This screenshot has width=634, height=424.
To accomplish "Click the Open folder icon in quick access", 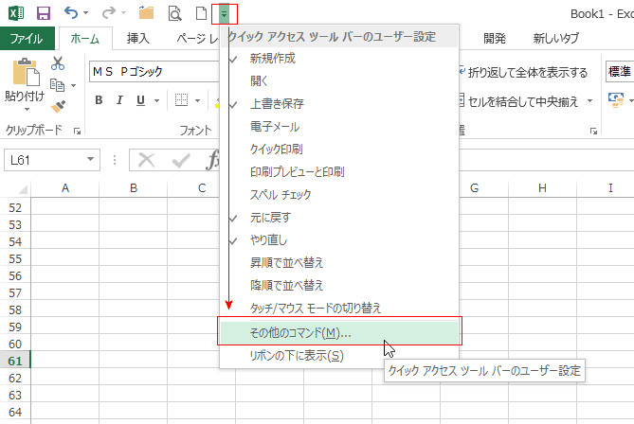I will tap(146, 13).
